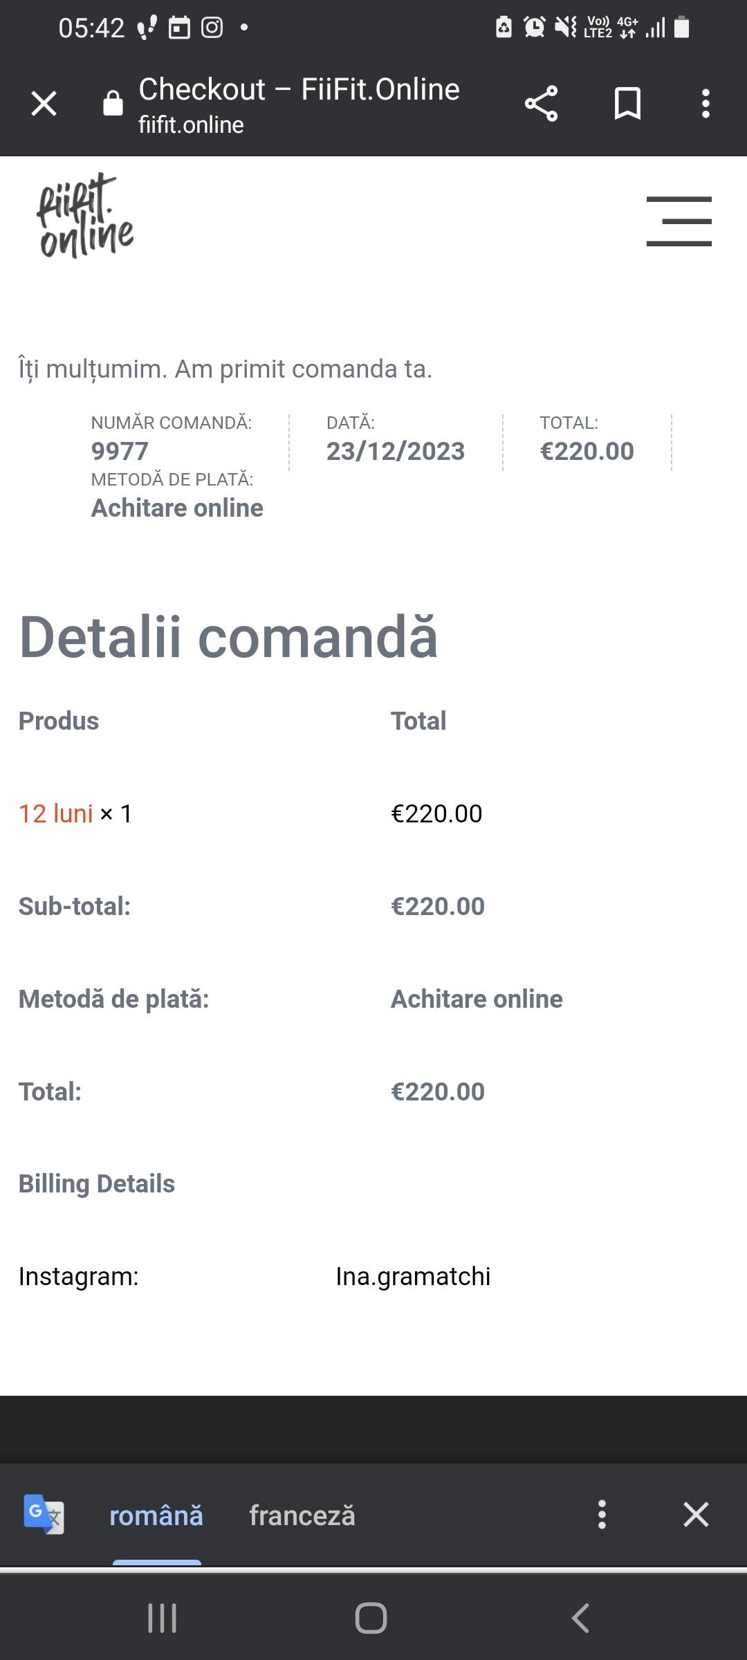Share the checkout page
Screen dimensions: 747x1660
pyautogui.click(x=541, y=104)
